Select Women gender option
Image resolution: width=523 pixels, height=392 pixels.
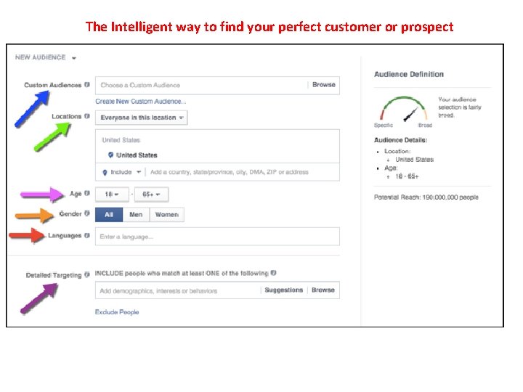coord(166,215)
